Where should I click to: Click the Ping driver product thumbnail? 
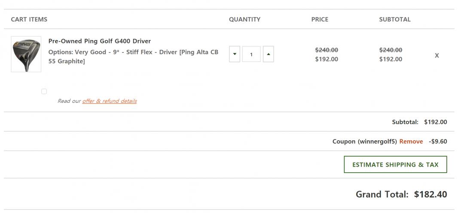[x=26, y=54]
